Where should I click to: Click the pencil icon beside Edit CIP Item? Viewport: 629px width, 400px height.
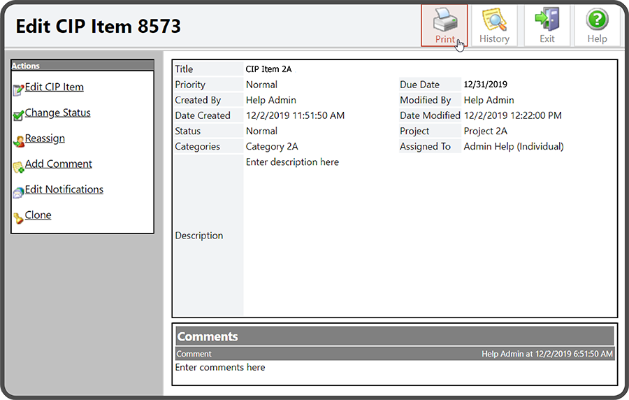tap(18, 89)
